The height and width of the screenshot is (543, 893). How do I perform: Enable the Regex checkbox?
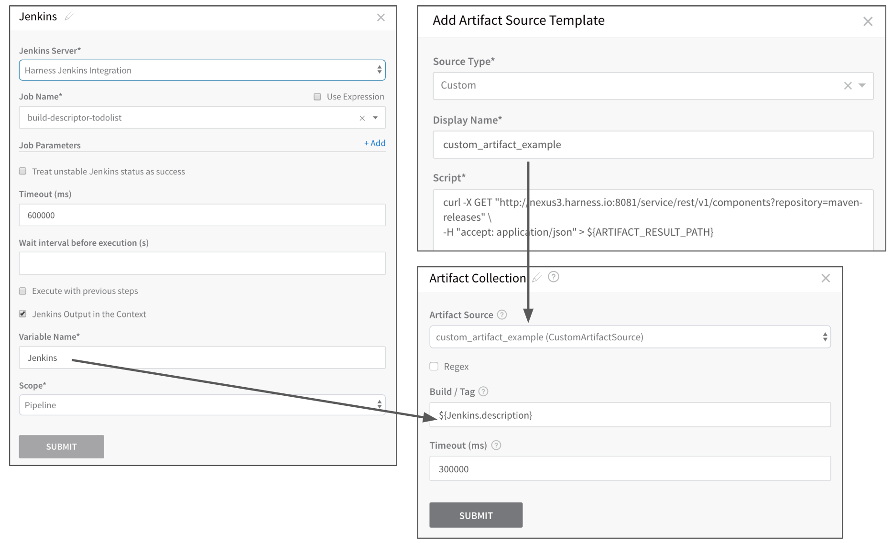[434, 367]
